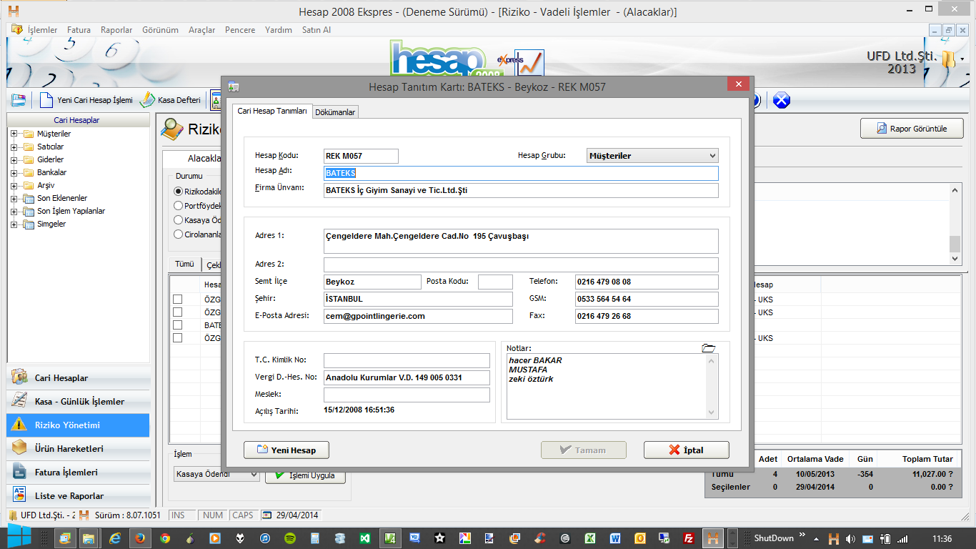Expand the Bankalar tree node
This screenshot has height=549, width=976.
(x=14, y=172)
